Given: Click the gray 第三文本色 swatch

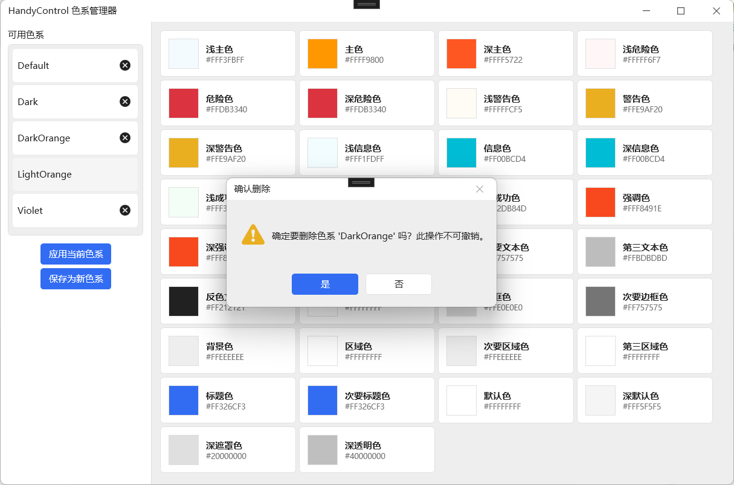Looking at the screenshot, I should pyautogui.click(x=600, y=252).
